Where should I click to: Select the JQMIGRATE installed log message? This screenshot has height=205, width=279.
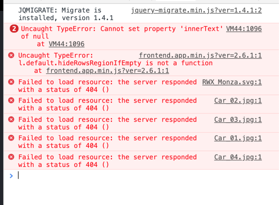pyautogui.click(x=66, y=14)
